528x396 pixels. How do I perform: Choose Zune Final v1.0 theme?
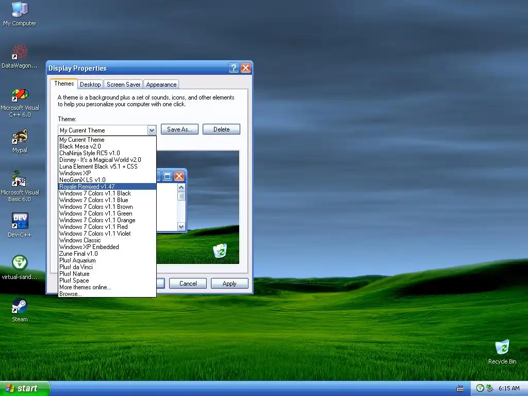coord(107,254)
